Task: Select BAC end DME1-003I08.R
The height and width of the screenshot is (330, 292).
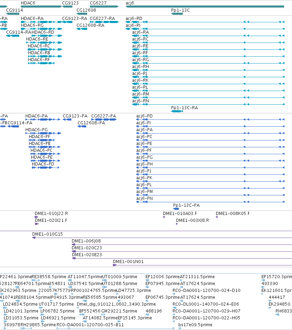Action: [x=192, y=220]
